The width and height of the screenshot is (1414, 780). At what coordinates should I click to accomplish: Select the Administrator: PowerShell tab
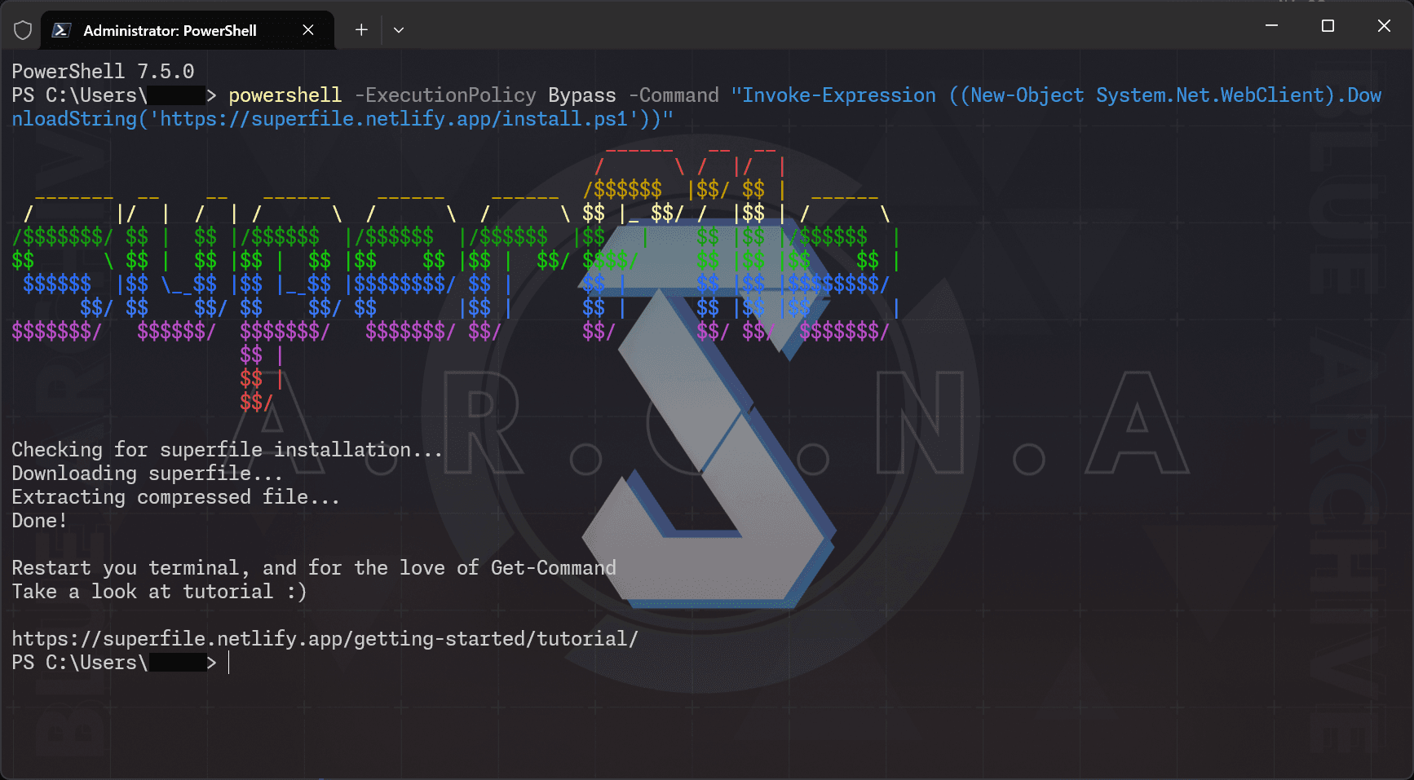[x=188, y=30]
